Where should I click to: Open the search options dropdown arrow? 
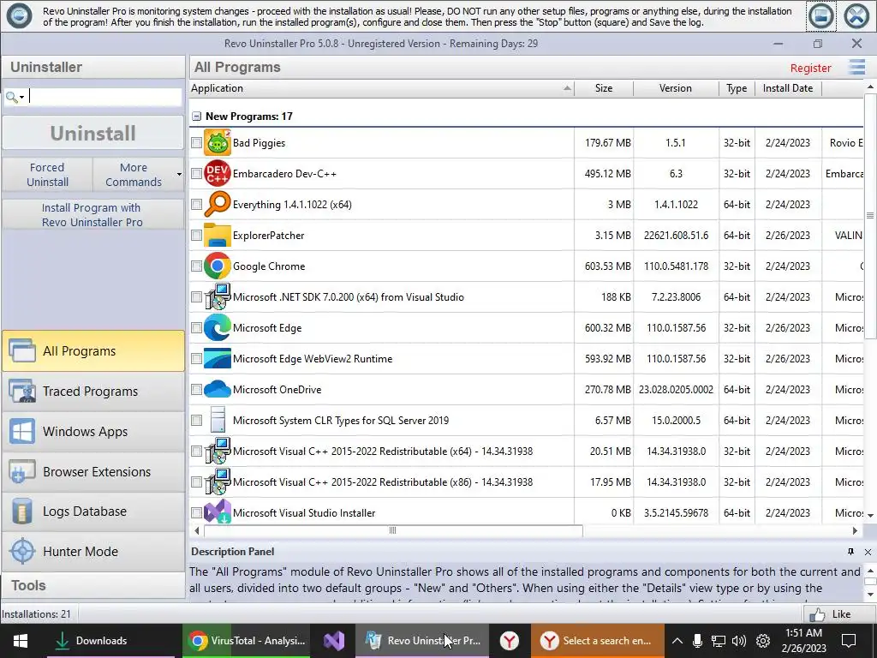point(21,98)
